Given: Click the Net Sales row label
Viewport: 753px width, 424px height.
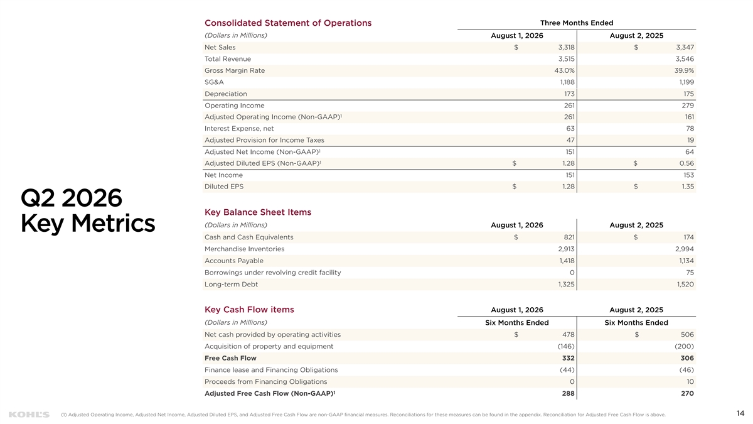Looking at the screenshot, I should (220, 47).
